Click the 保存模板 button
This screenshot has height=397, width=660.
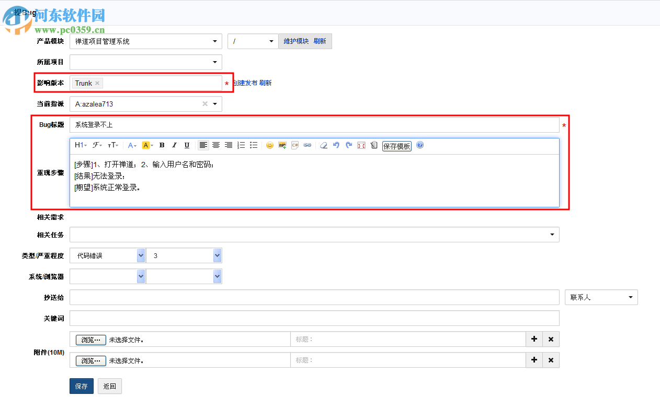point(397,146)
